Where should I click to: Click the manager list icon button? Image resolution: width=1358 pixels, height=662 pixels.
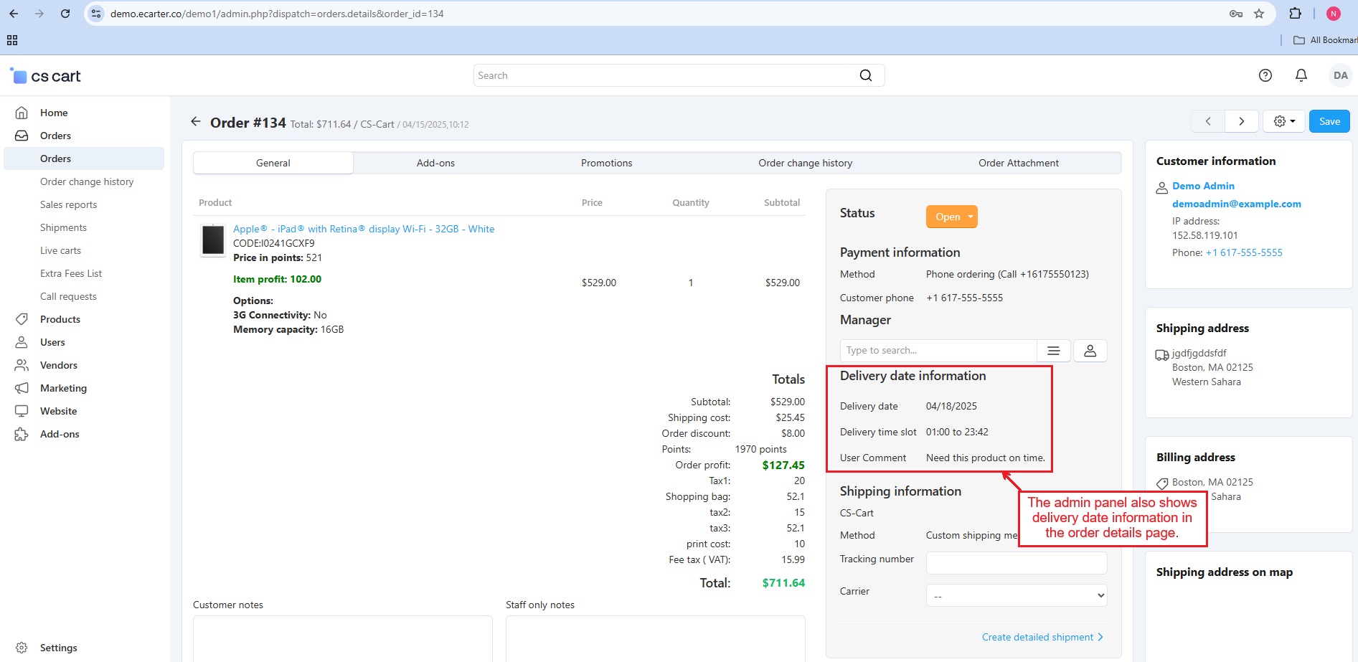click(x=1053, y=351)
